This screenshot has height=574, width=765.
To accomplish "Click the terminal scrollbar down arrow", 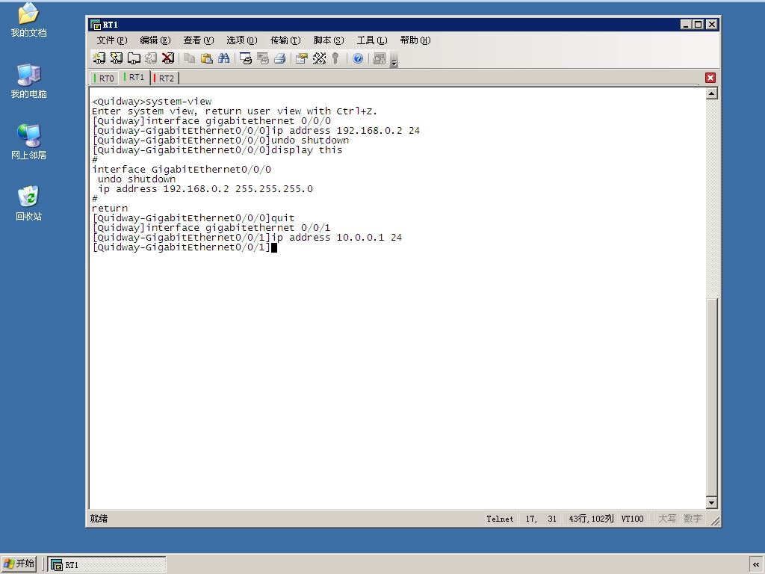I will (712, 502).
